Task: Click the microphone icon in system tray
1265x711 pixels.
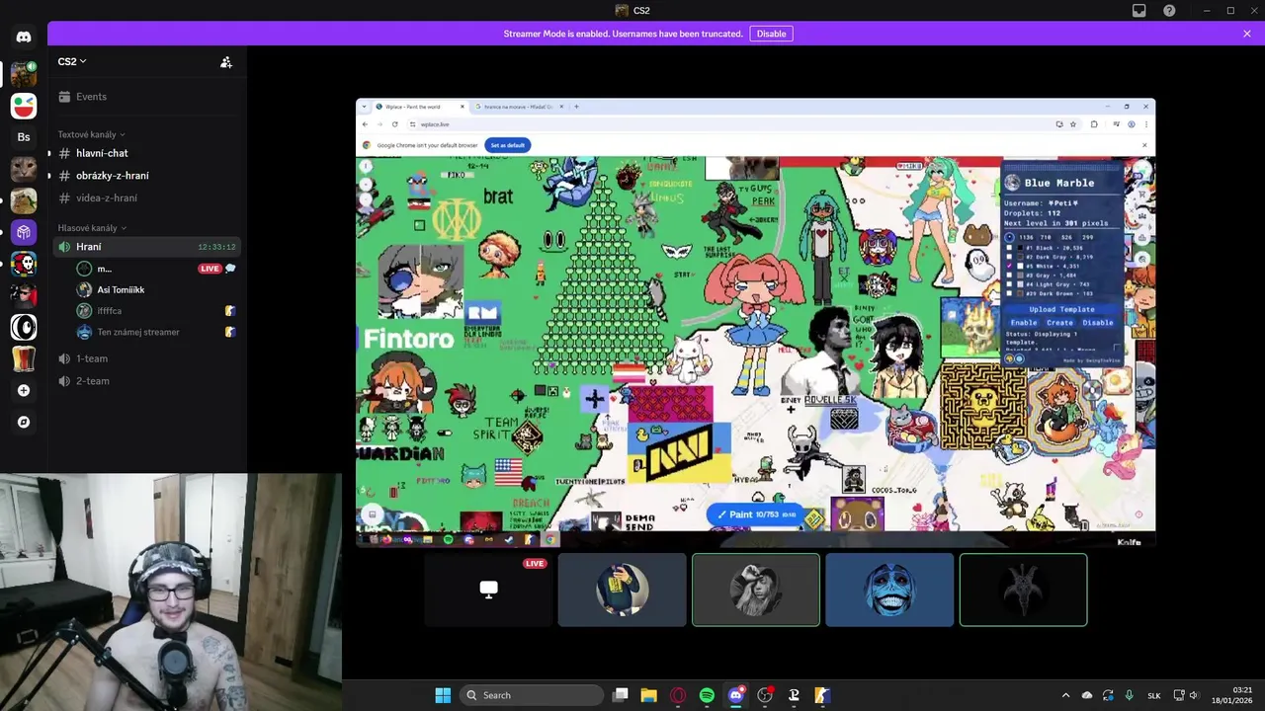Action: 1129,695
